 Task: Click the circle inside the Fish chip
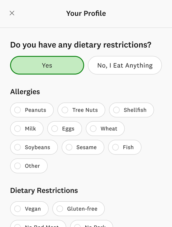click(x=115, y=147)
